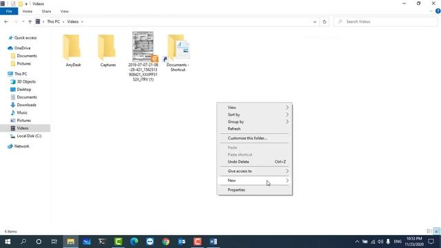
Task: Click This PC in the address breadcrumb
Action: point(54,21)
